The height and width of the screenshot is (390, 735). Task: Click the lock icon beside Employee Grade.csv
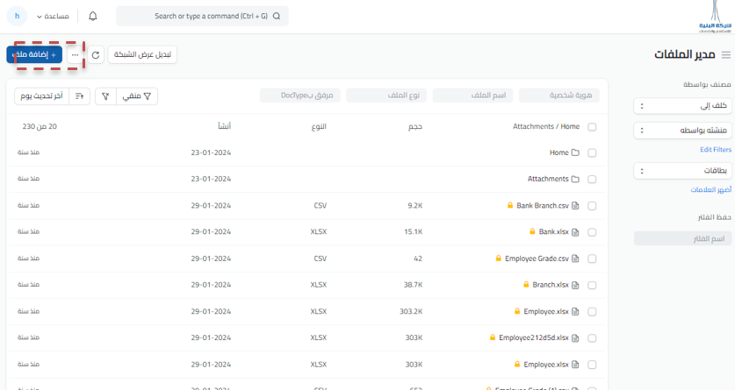[498, 259]
